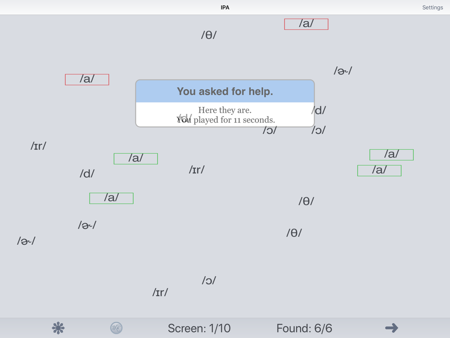Viewport: 450px width, 338px height.
Task: Click the Screen: 1/10 counter
Action: [x=199, y=328]
